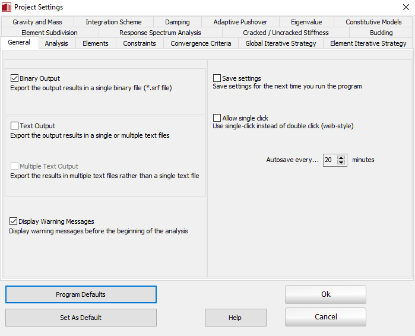
Task: Click the autosave minutes input field
Action: point(330,160)
